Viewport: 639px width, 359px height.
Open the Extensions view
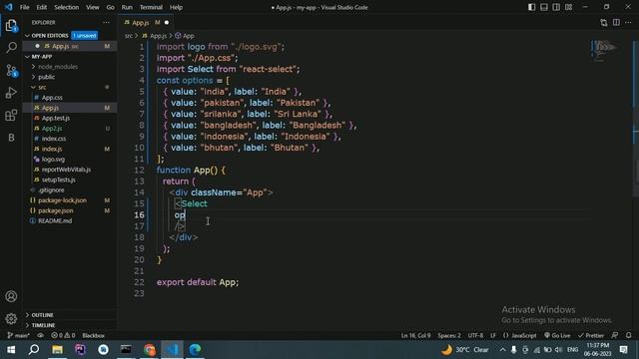tap(11, 116)
